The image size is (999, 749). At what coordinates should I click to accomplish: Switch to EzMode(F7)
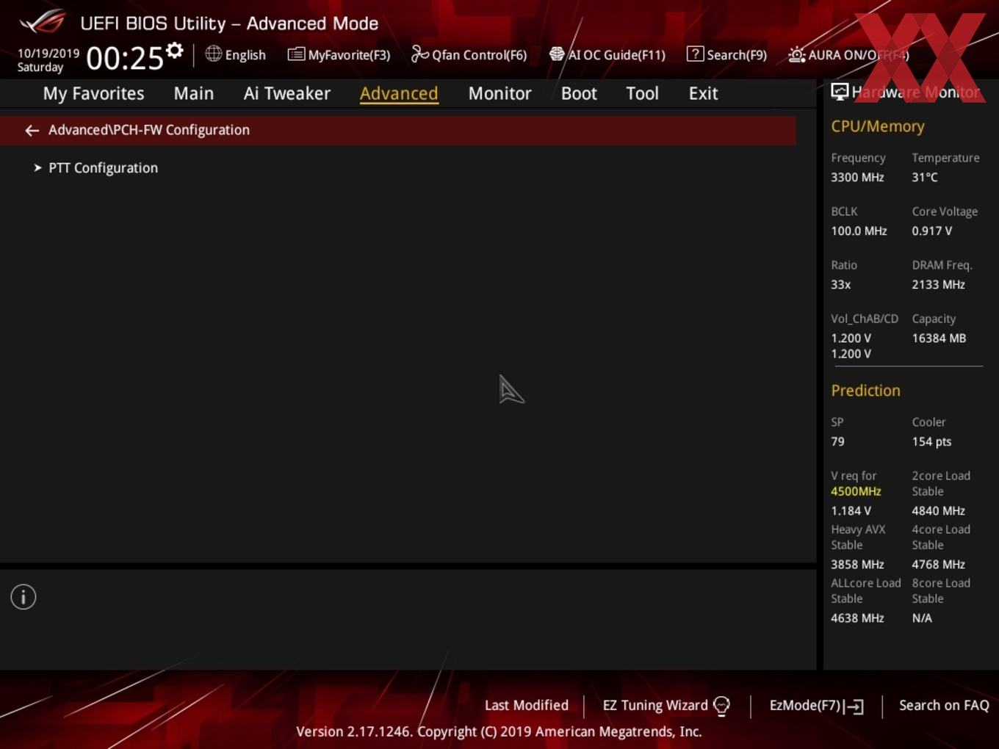(x=805, y=706)
